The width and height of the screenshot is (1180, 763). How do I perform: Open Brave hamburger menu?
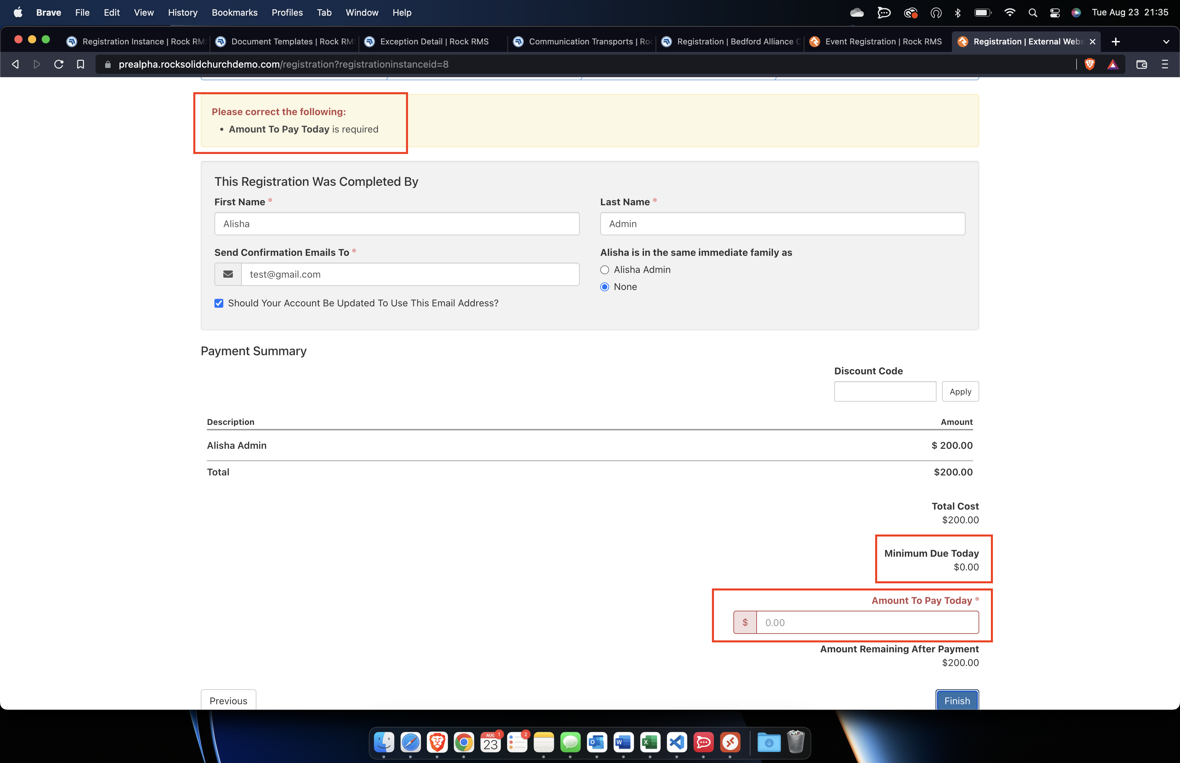coord(1165,65)
